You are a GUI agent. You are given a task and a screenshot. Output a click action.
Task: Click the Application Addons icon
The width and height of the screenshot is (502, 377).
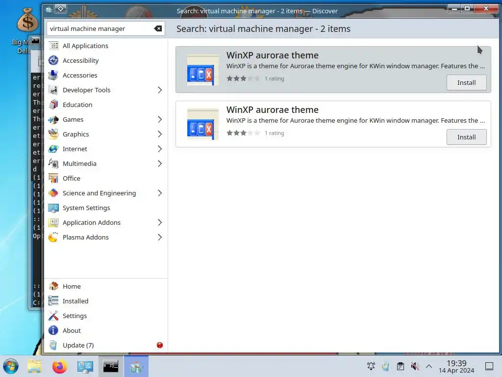53,222
